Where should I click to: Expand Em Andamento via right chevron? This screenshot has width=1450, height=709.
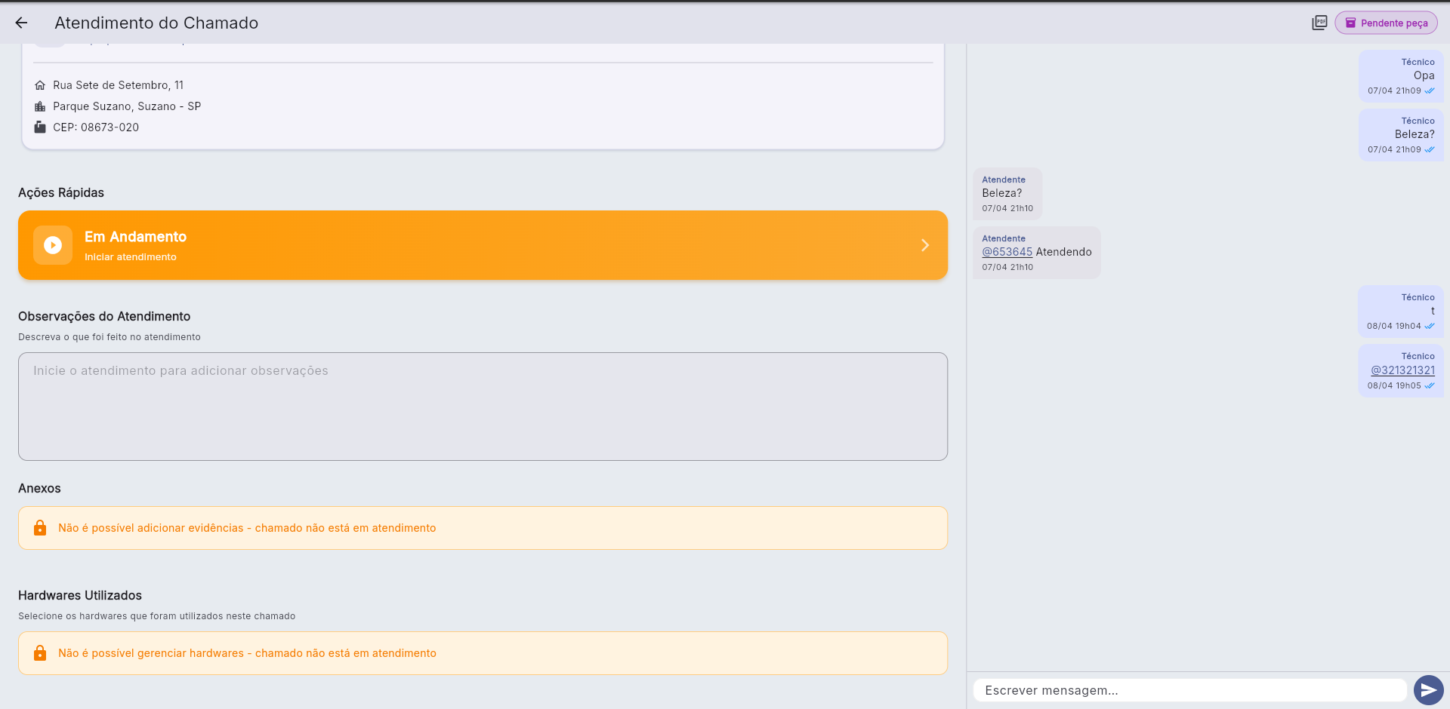pos(925,245)
